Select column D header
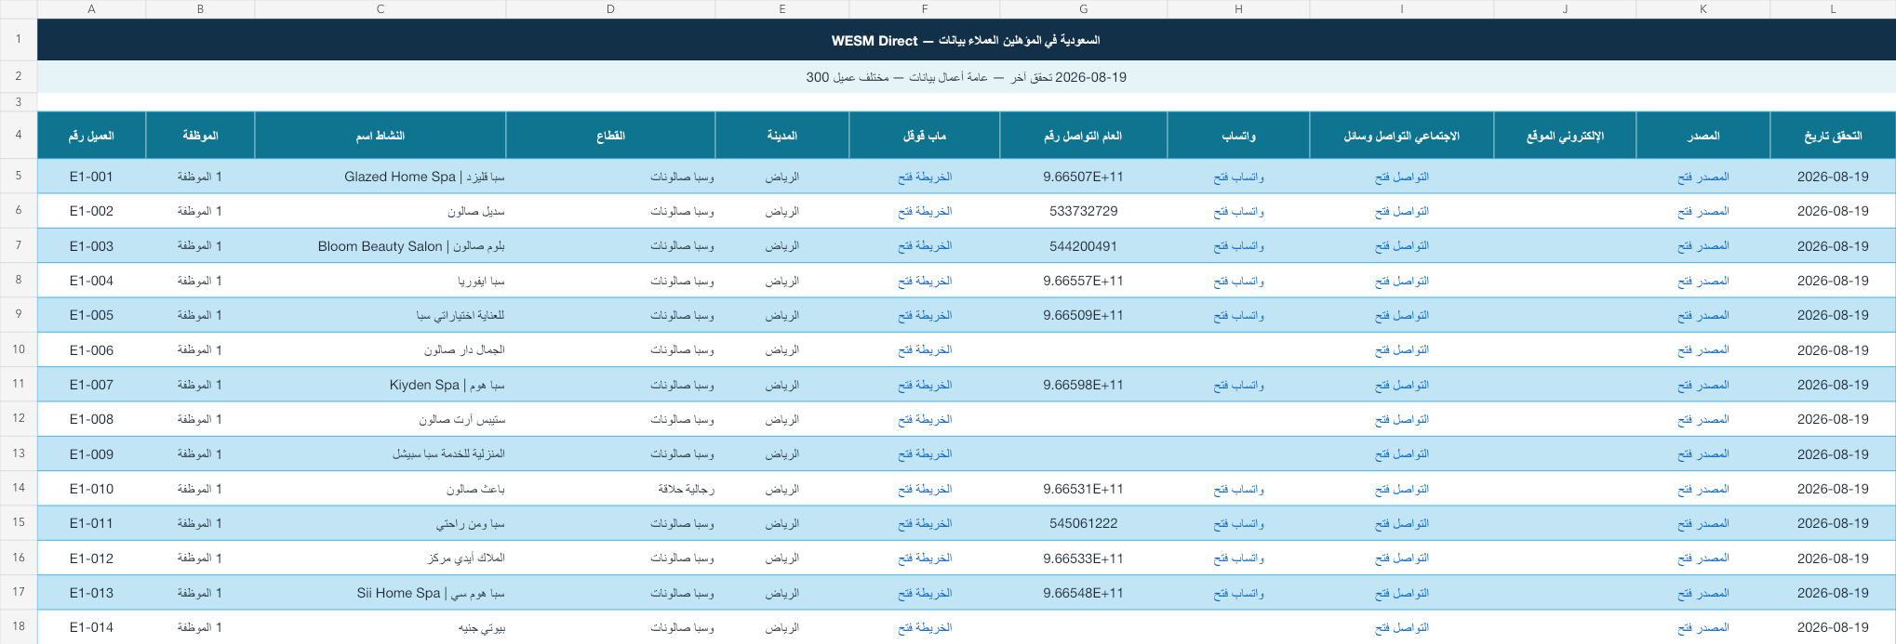1896x644 pixels. coord(610,9)
